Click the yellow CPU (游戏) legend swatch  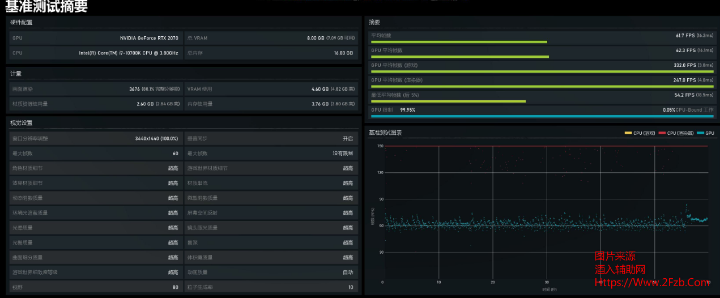[628, 133]
